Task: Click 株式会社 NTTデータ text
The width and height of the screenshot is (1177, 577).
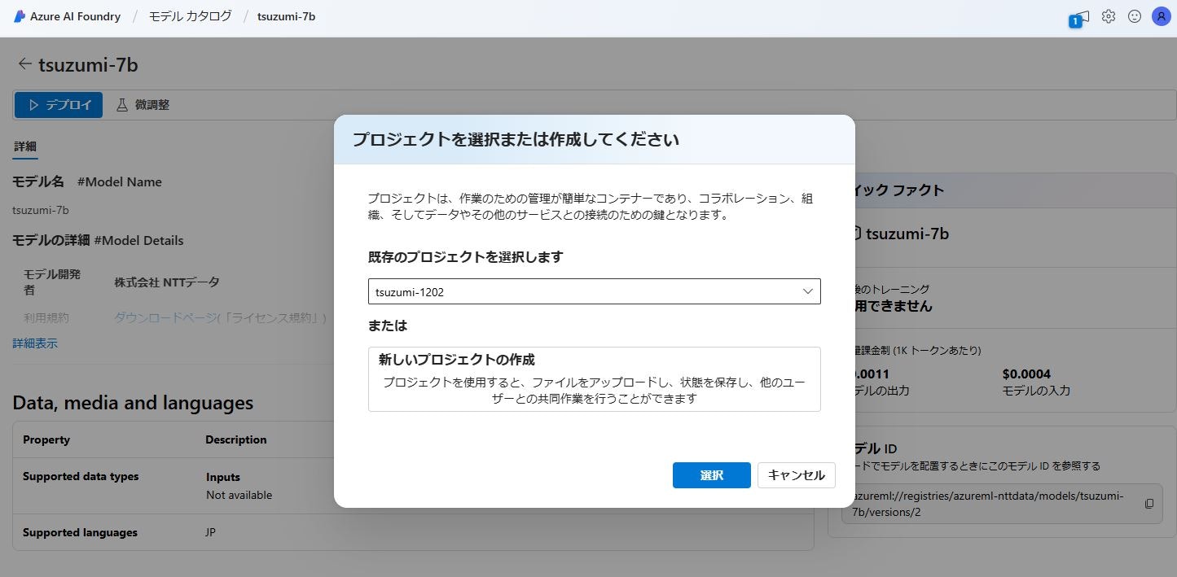Action: tap(167, 282)
